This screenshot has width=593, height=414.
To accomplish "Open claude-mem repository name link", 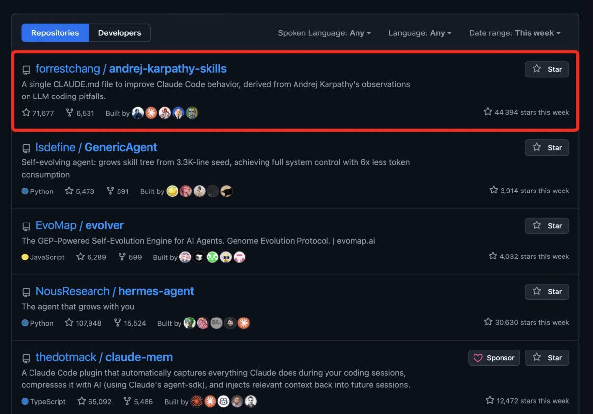I will tap(139, 357).
